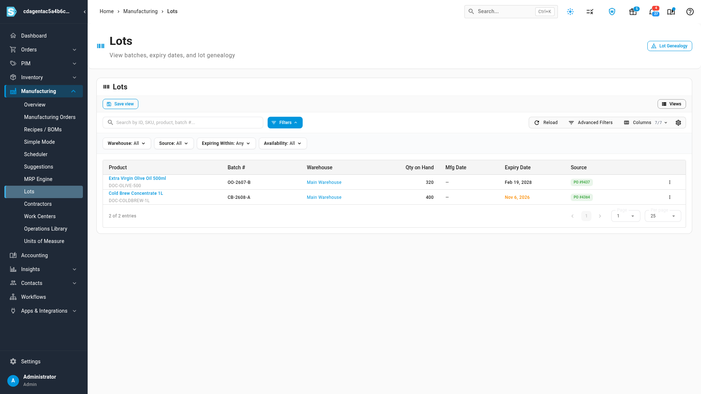The height and width of the screenshot is (394, 701).
Task: Open the gift rewards icon
Action: [633, 12]
